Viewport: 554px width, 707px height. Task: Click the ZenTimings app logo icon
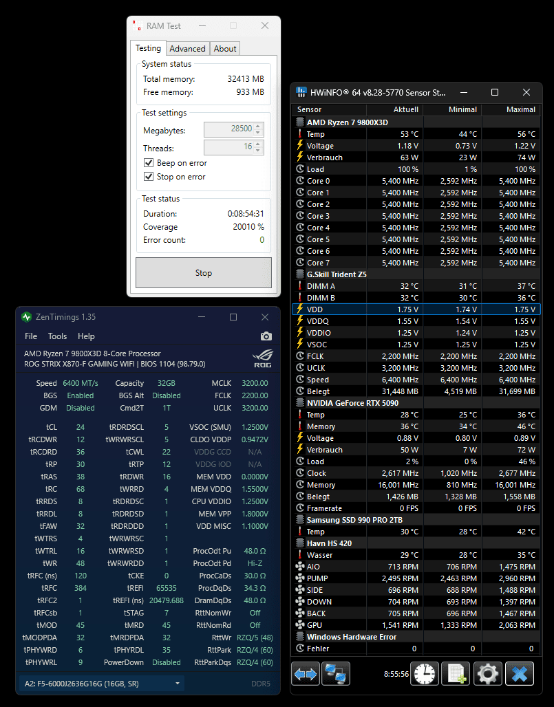(x=26, y=317)
